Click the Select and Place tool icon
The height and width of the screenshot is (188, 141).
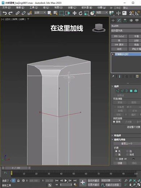click(x=93, y=13)
